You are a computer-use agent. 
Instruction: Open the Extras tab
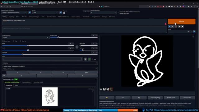pos(18,17)
